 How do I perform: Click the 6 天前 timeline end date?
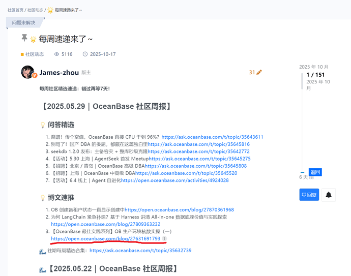point(306,177)
